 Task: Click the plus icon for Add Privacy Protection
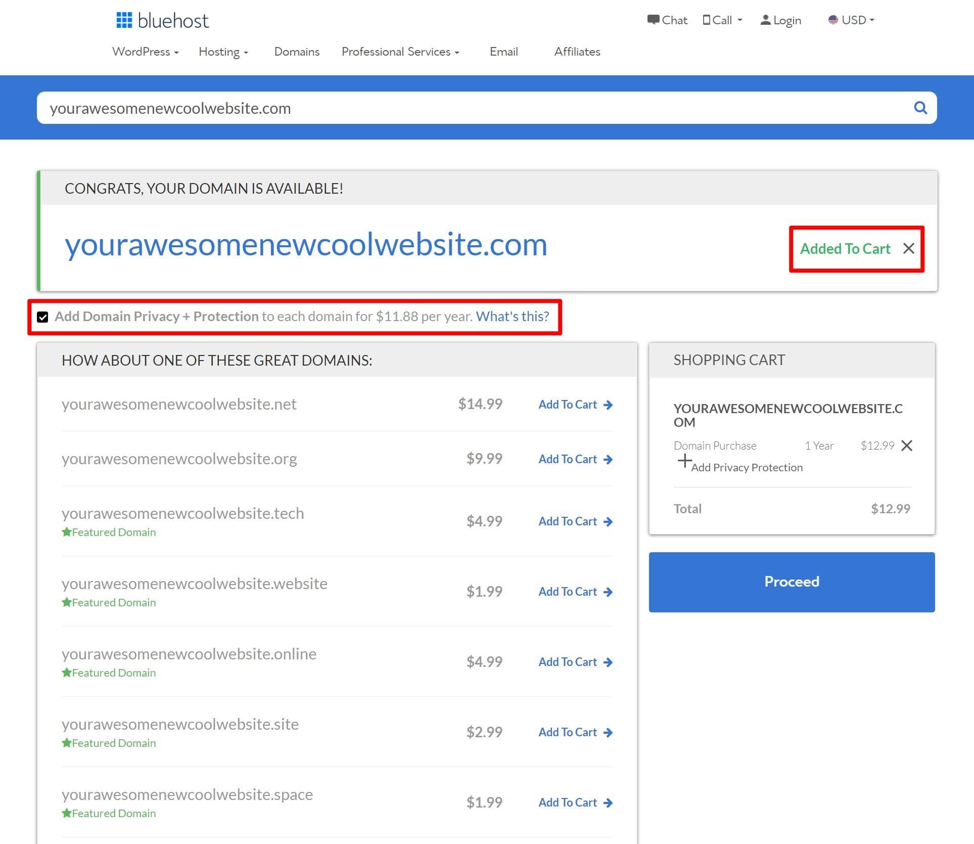(x=685, y=461)
